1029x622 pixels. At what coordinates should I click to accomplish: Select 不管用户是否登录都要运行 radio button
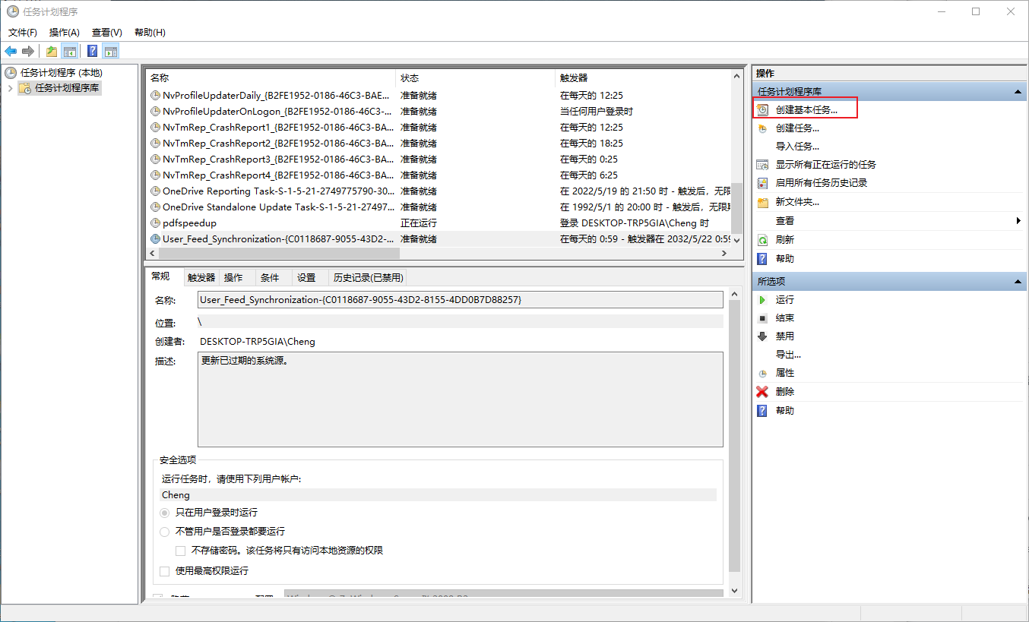pos(165,532)
